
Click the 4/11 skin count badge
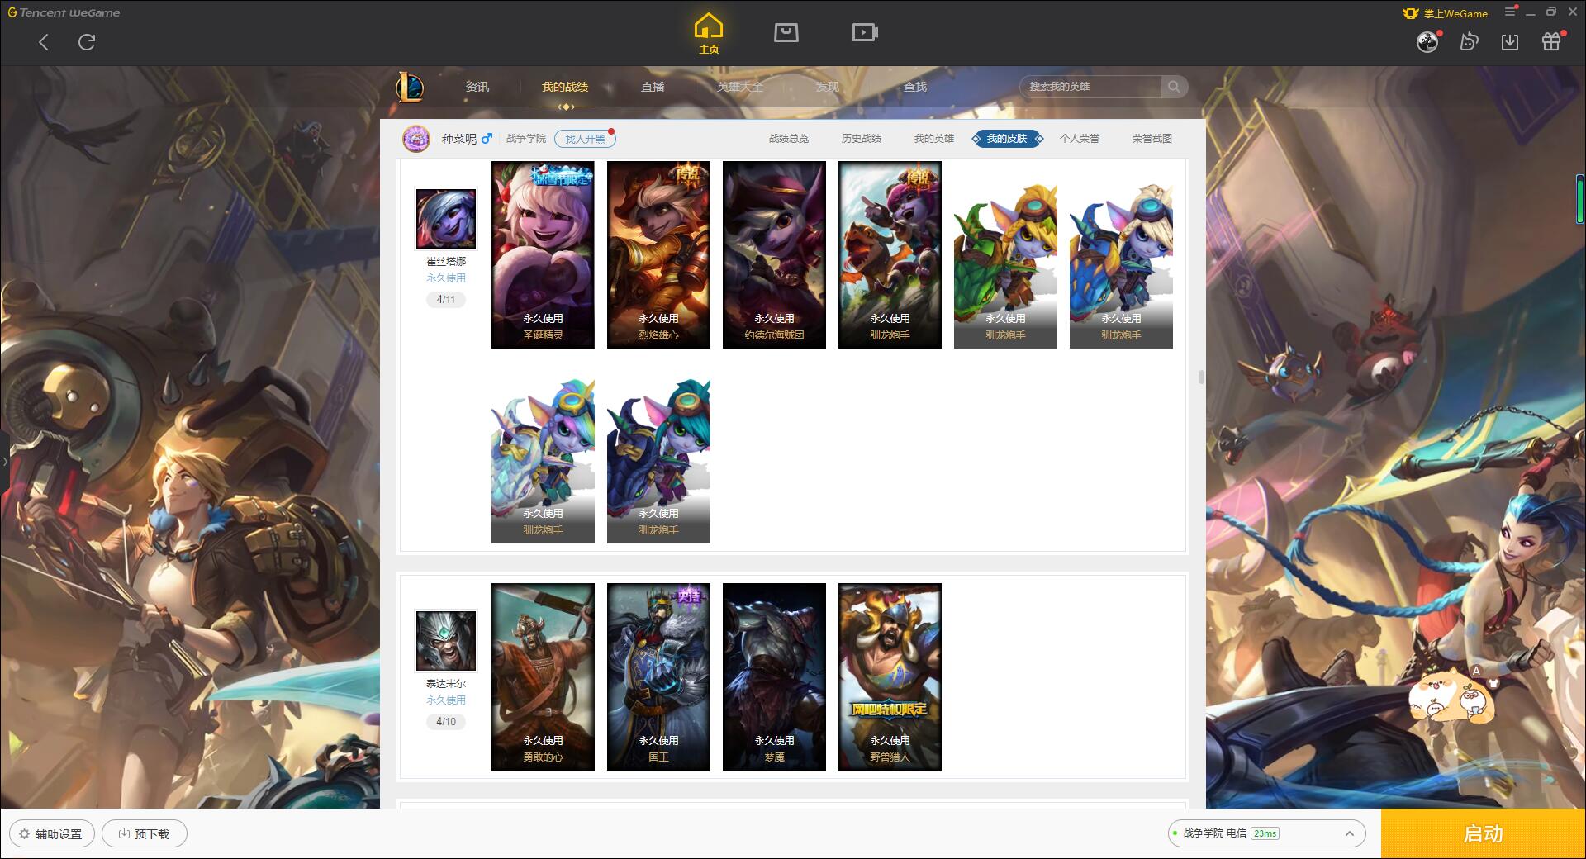(446, 299)
